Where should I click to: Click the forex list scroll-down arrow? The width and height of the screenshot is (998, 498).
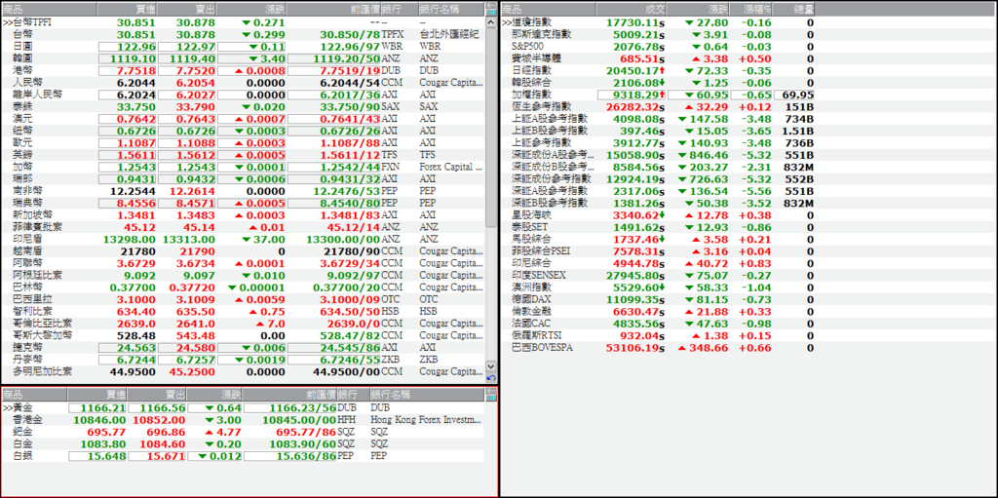(x=491, y=366)
